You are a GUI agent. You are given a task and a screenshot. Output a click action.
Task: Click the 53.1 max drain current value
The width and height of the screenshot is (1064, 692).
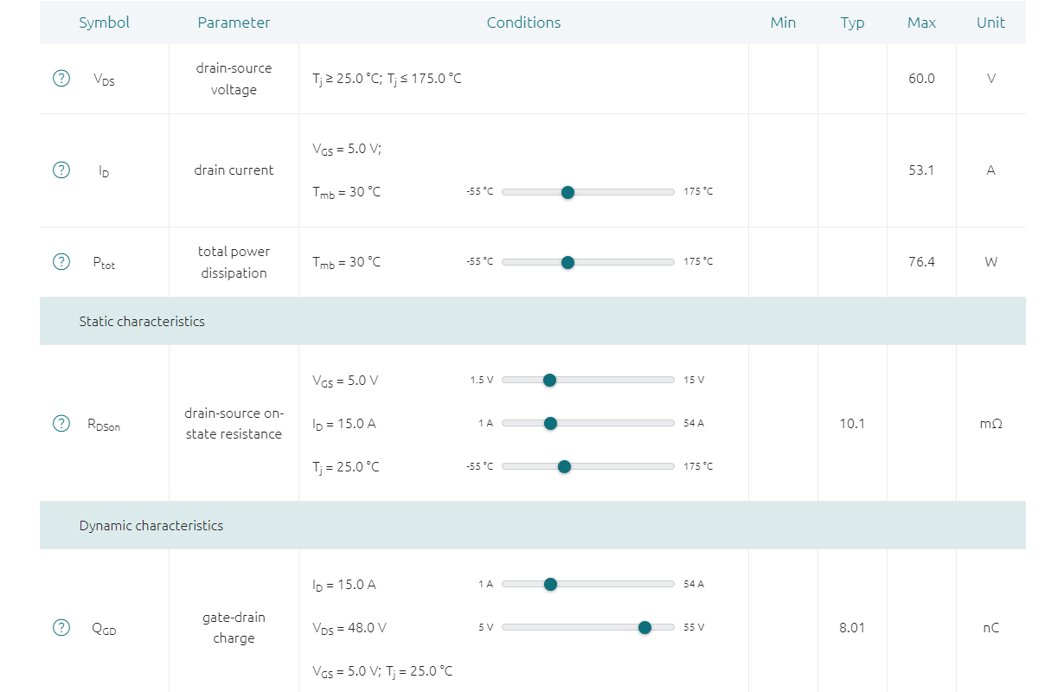pyautogui.click(x=921, y=170)
